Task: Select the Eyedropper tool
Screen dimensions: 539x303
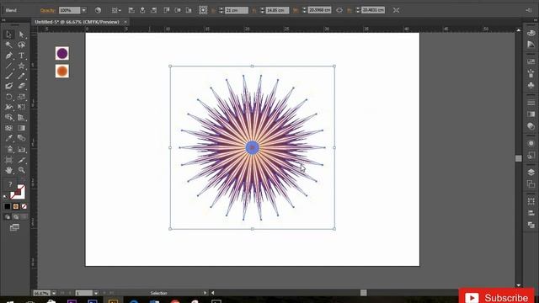Action: [9, 138]
